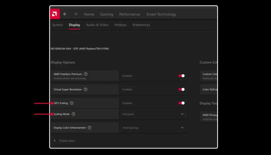Open the Scaling Mode dropdown
The image size is (271, 155).
153,114
